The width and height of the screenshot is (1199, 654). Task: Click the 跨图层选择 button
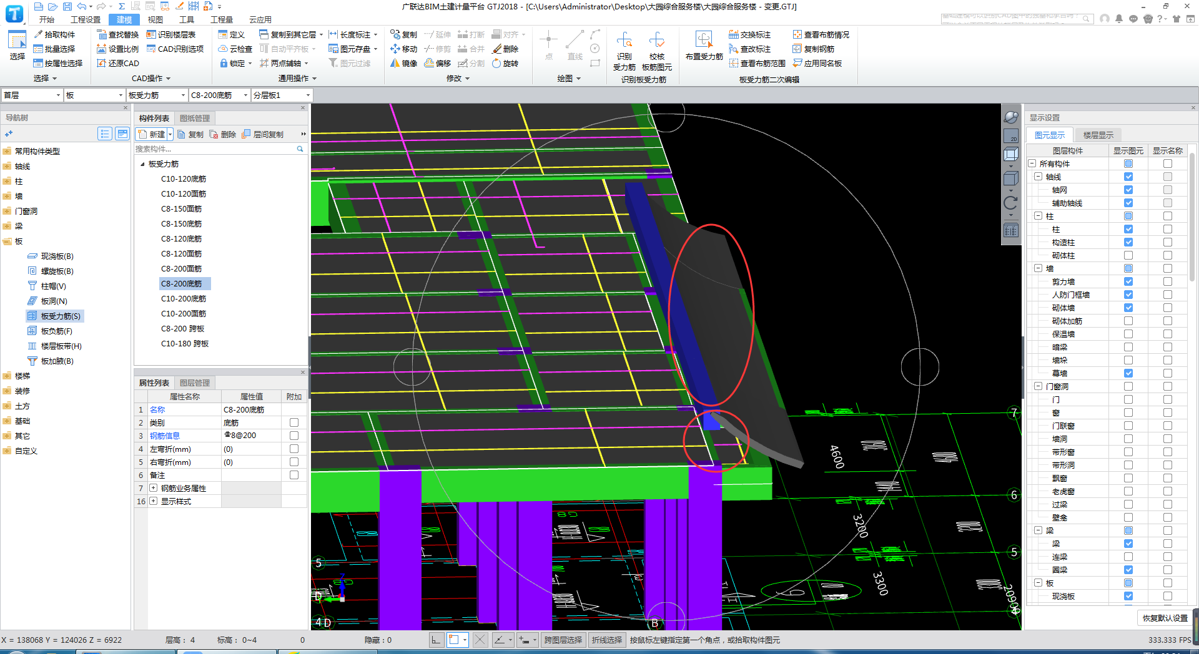coord(562,640)
